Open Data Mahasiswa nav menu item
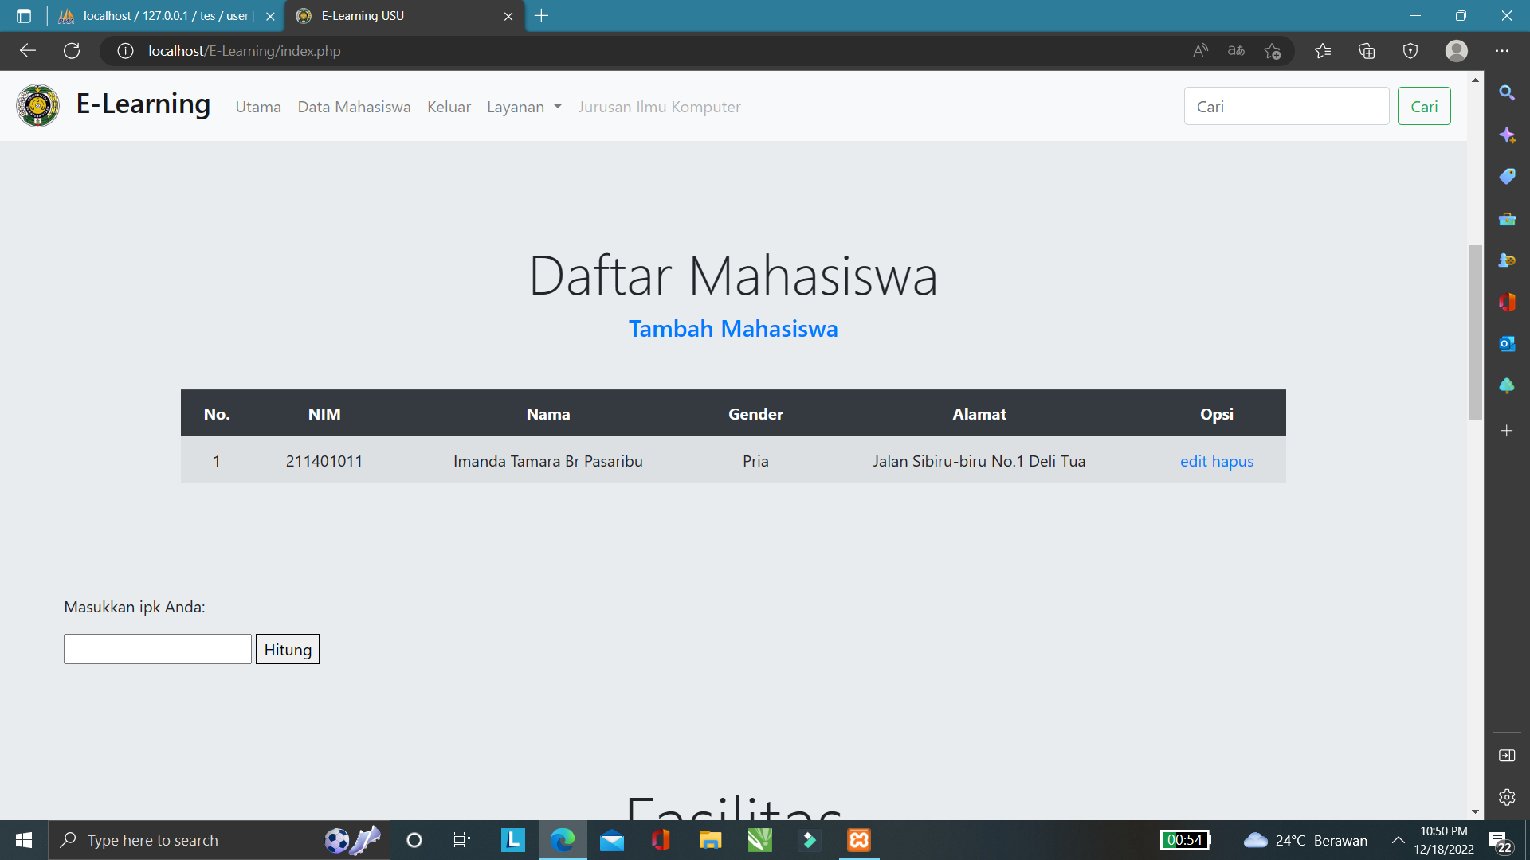The image size is (1530, 860). (x=354, y=107)
